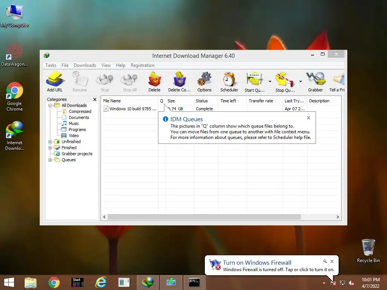Screen dimensions: 387x290
Task: Select the Recycle Bin icon
Action: click(x=368, y=251)
